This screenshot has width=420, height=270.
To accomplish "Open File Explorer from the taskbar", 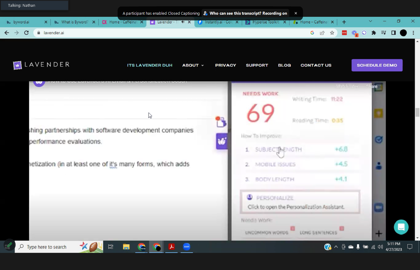I will 126,247.
